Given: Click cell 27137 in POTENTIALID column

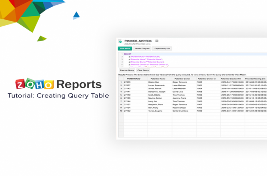Looking at the screenshot, I should (x=136, y=105).
